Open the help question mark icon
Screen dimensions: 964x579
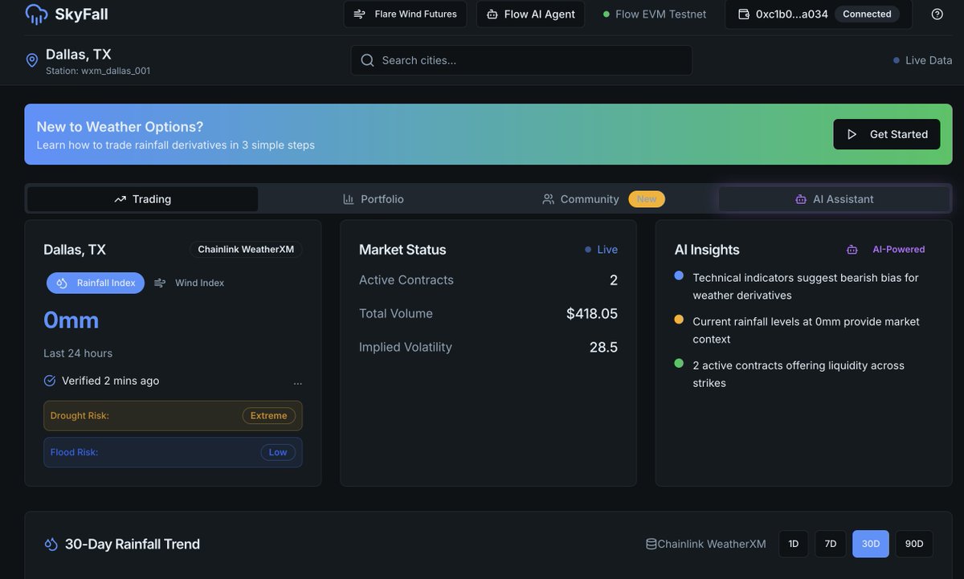937,14
